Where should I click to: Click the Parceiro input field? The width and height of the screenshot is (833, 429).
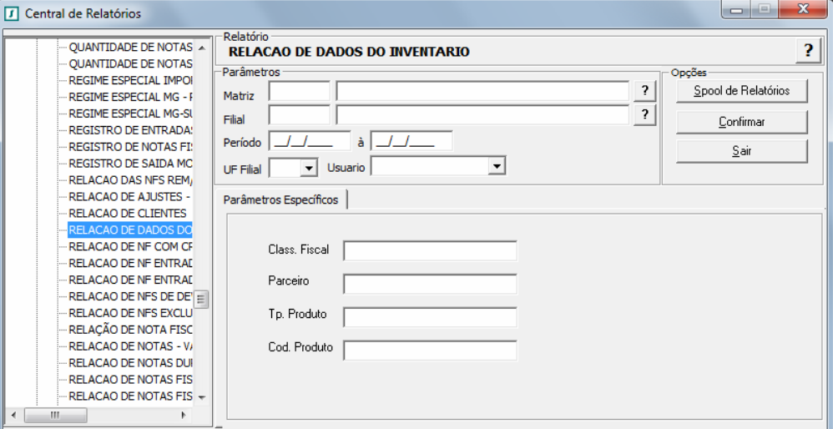coord(430,284)
